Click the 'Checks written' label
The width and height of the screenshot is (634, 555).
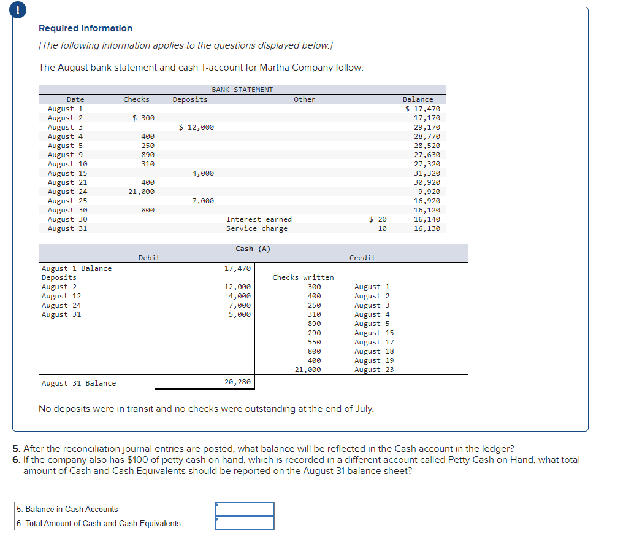click(303, 277)
